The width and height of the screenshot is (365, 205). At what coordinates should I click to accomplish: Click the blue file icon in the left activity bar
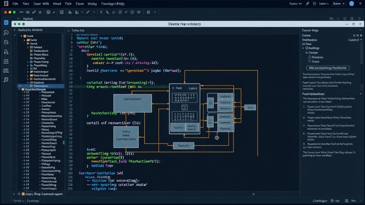pyautogui.click(x=6, y=22)
